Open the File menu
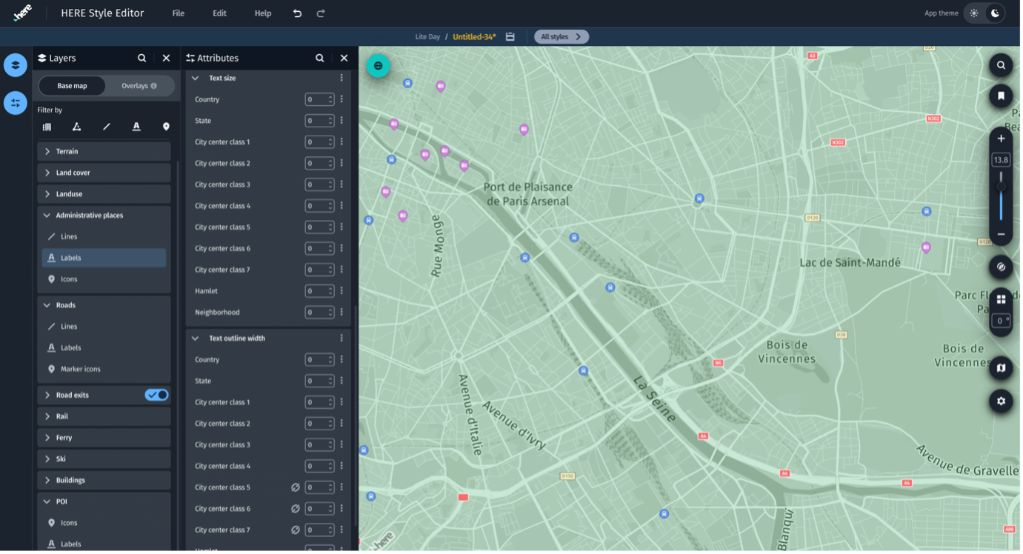This screenshot has width=1023, height=554. pyautogui.click(x=178, y=13)
